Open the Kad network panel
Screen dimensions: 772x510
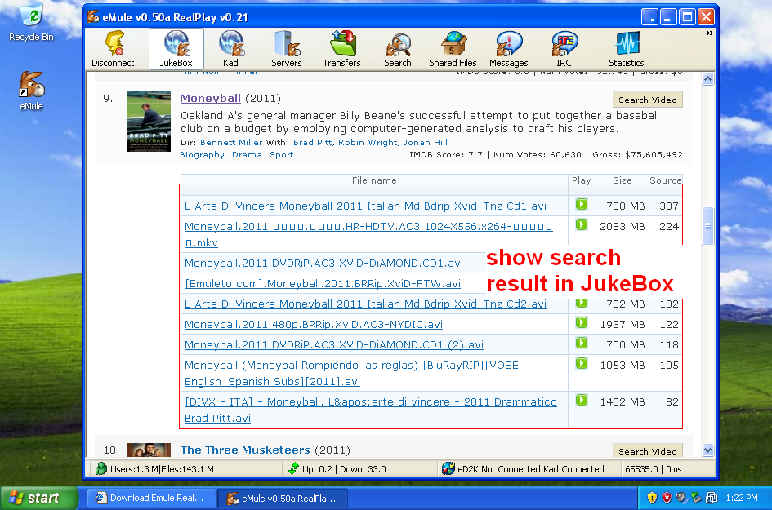pyautogui.click(x=230, y=49)
